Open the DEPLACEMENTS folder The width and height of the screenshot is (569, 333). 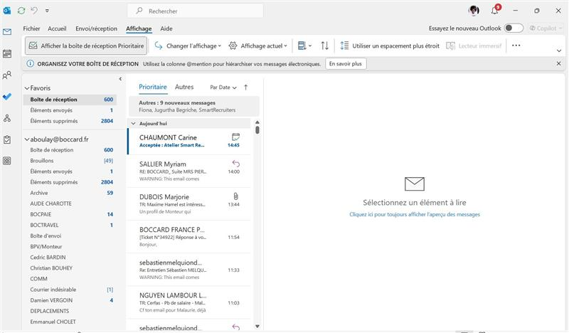70,311
